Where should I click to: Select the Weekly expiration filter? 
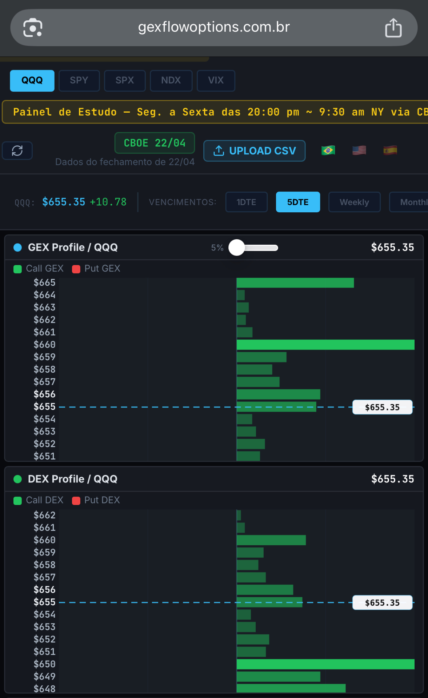point(354,202)
